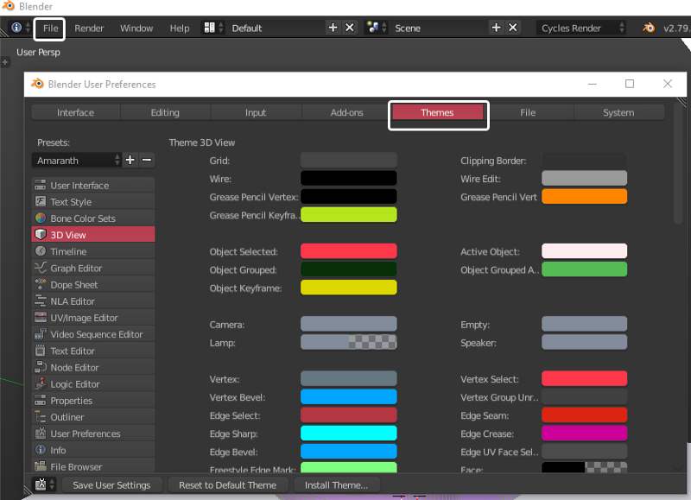Expand the 3D viewport tool shelf plus
This screenshot has height=500, width=691.
(x=5, y=62)
